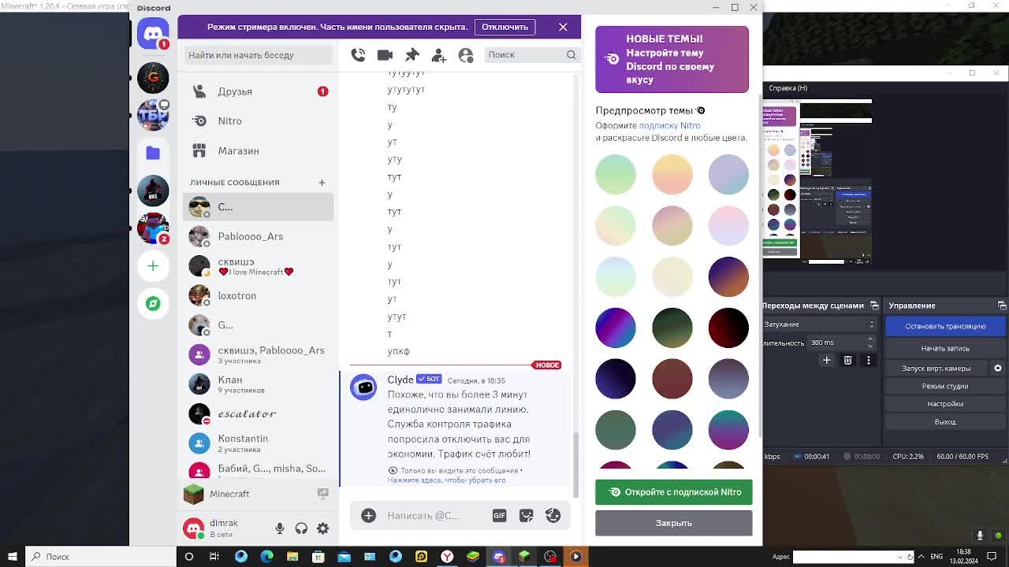
Task: Click the attach file plus button
Action: click(368, 516)
